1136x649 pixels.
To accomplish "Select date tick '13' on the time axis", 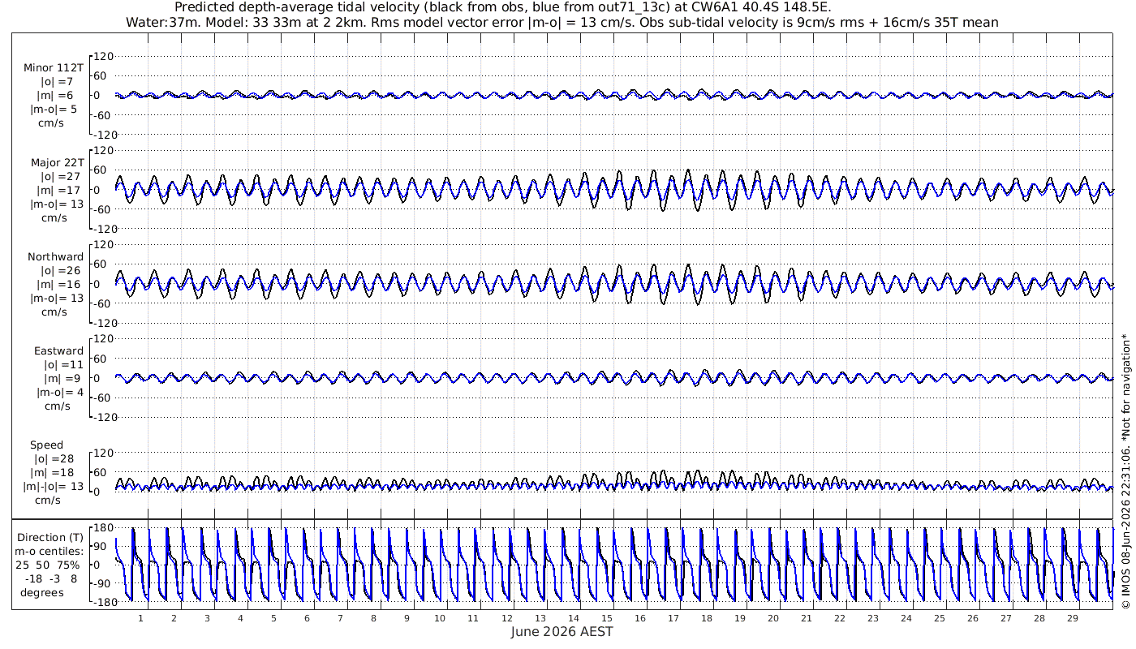I will 540,617.
